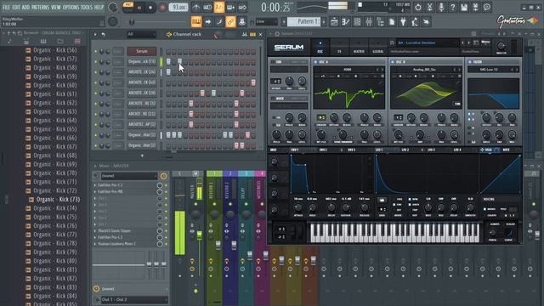Click the save project floppy icon
This screenshot has width=544, height=306.
464,8
